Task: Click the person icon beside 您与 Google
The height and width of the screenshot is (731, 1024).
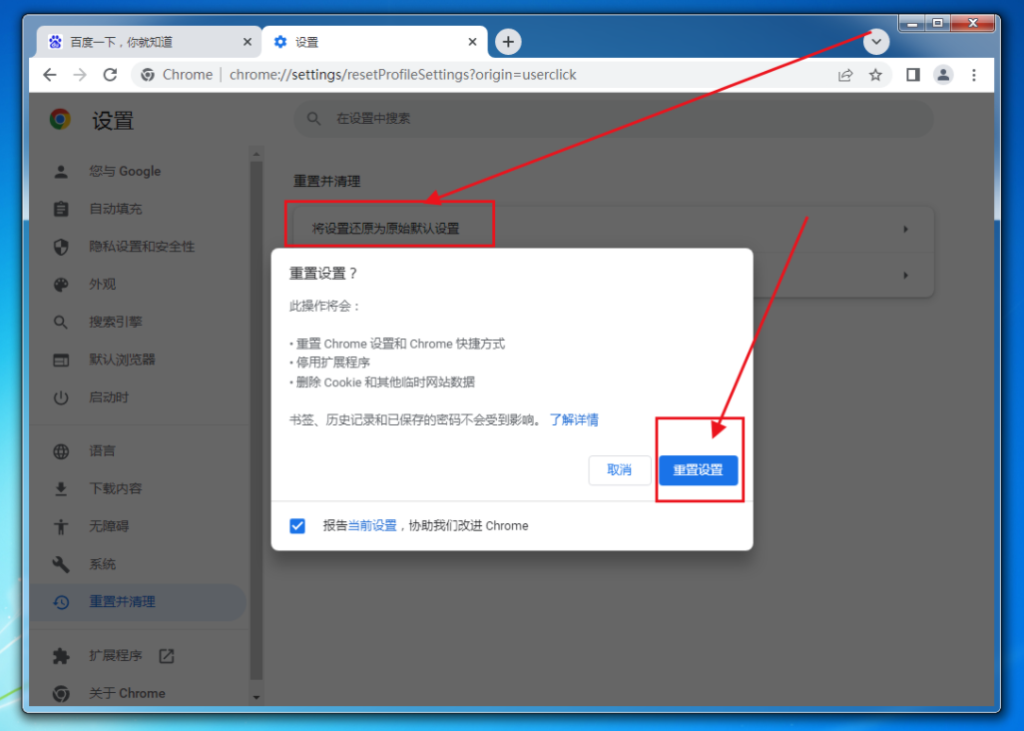Action: coord(61,171)
